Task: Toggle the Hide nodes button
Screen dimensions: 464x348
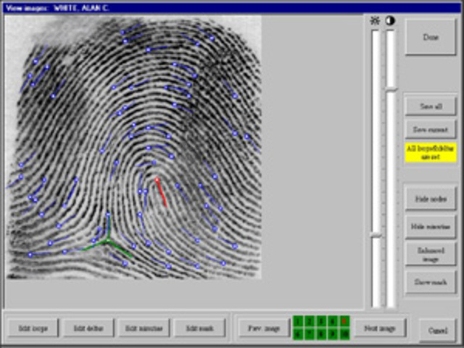Action: [x=431, y=199]
